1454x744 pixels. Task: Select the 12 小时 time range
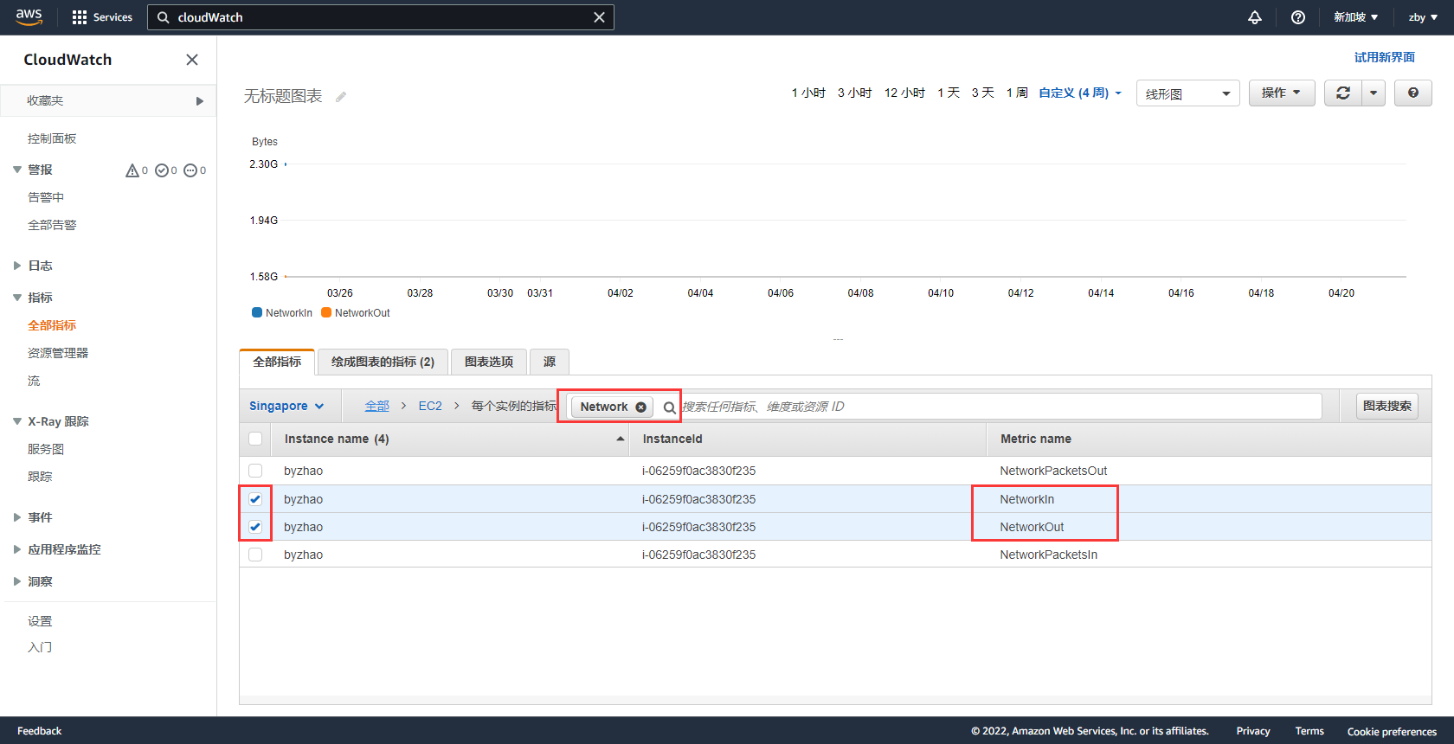click(x=904, y=93)
